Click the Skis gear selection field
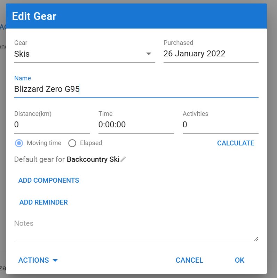277x278 pixels. (x=85, y=54)
